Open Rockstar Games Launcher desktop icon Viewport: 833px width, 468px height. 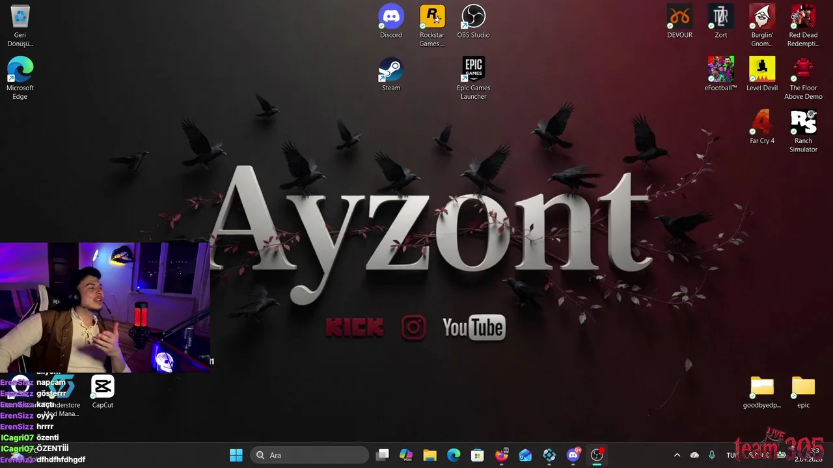click(x=432, y=26)
